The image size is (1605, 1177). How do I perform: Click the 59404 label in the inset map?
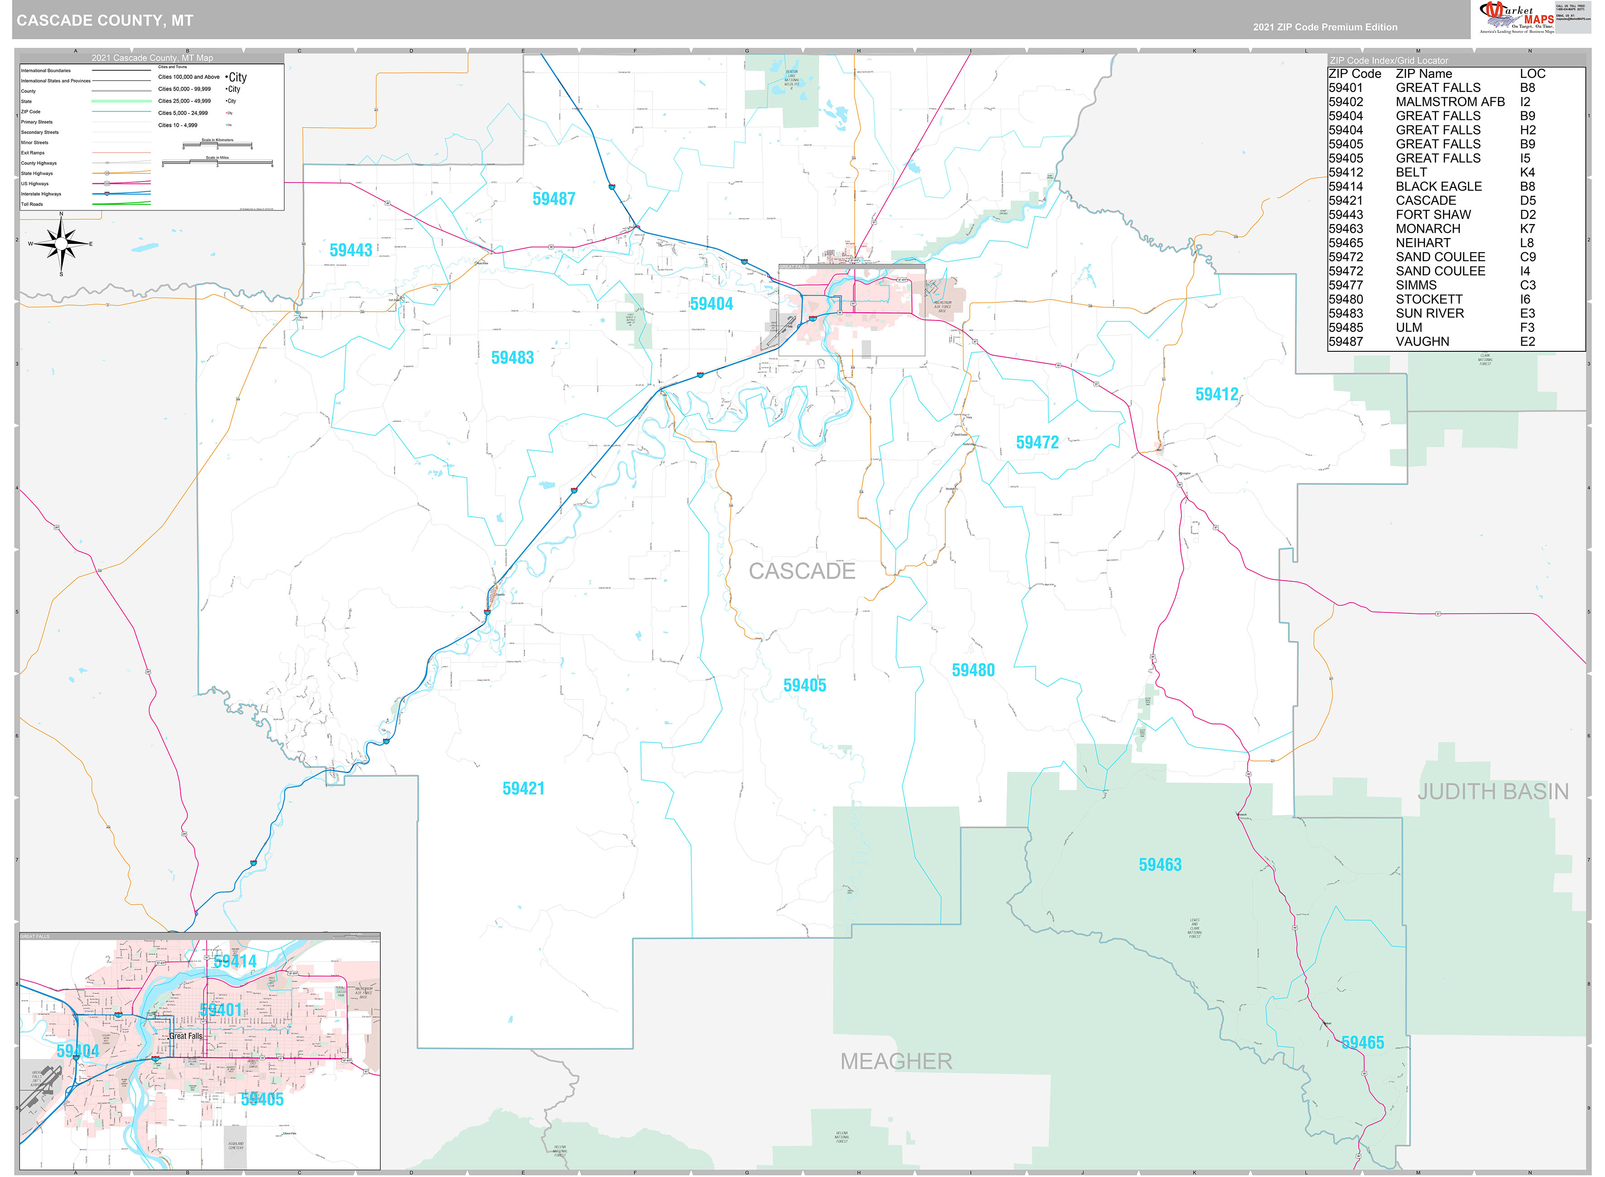(x=78, y=1051)
